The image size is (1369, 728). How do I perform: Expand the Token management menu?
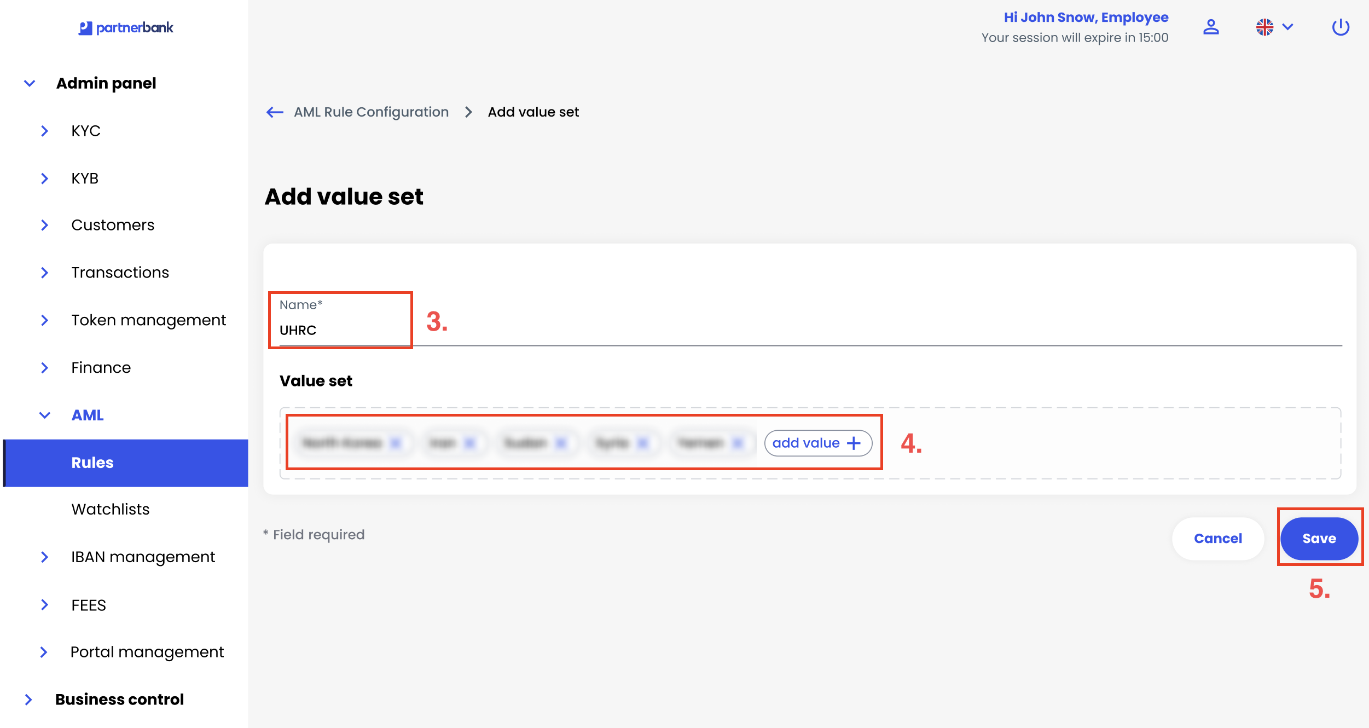coord(45,320)
